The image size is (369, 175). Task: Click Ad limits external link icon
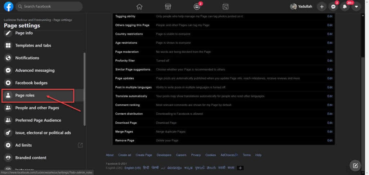[80, 145]
